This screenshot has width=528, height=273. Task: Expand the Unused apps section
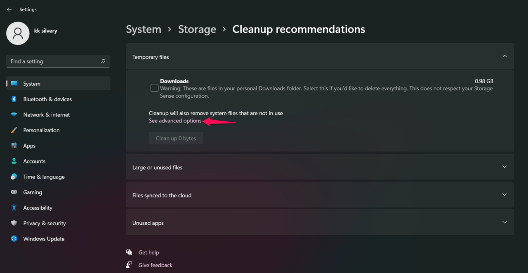tap(504, 222)
